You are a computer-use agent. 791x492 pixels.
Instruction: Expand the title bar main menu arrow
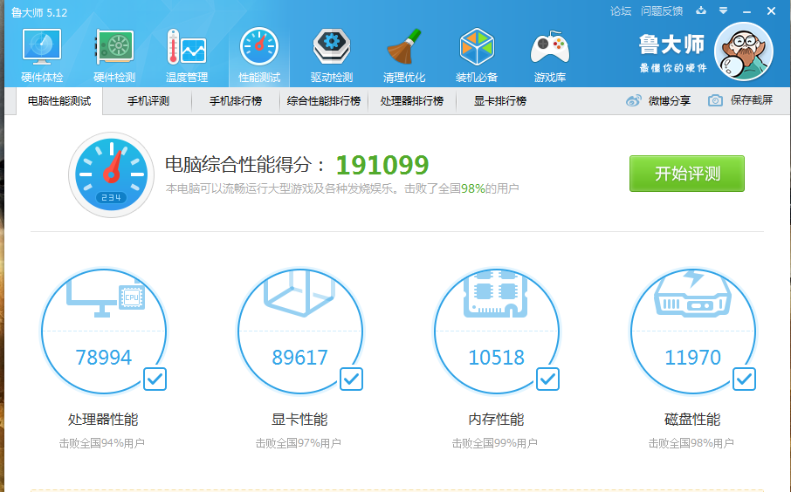723,11
